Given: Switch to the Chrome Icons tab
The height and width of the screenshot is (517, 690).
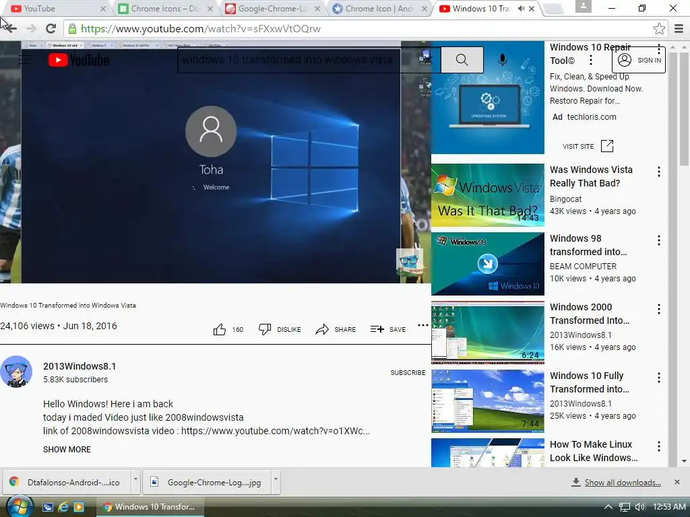Looking at the screenshot, I should tap(166, 8).
